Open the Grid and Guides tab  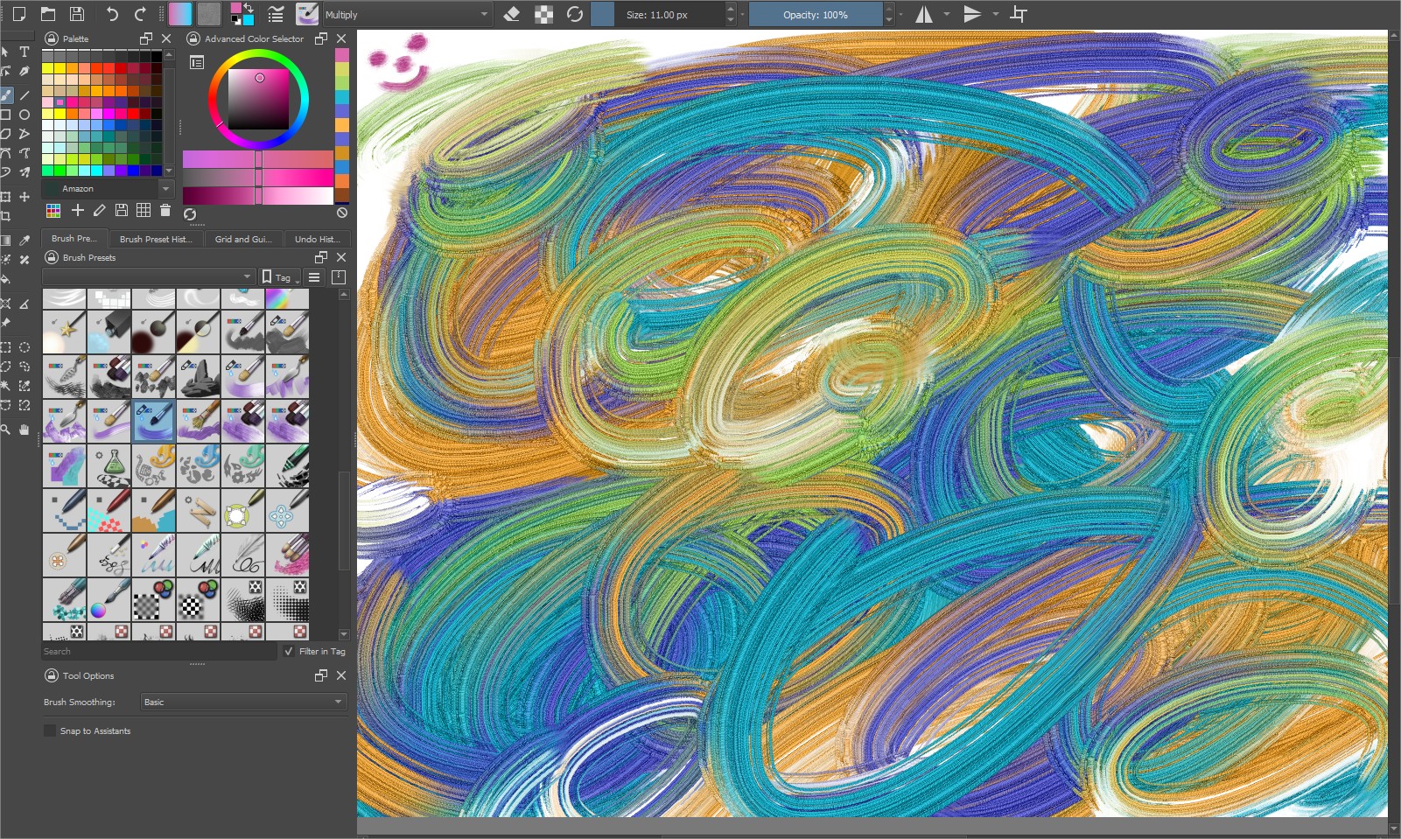243,238
